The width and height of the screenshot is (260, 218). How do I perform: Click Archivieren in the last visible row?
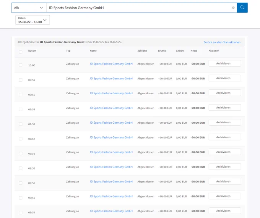pyautogui.click(x=225, y=211)
